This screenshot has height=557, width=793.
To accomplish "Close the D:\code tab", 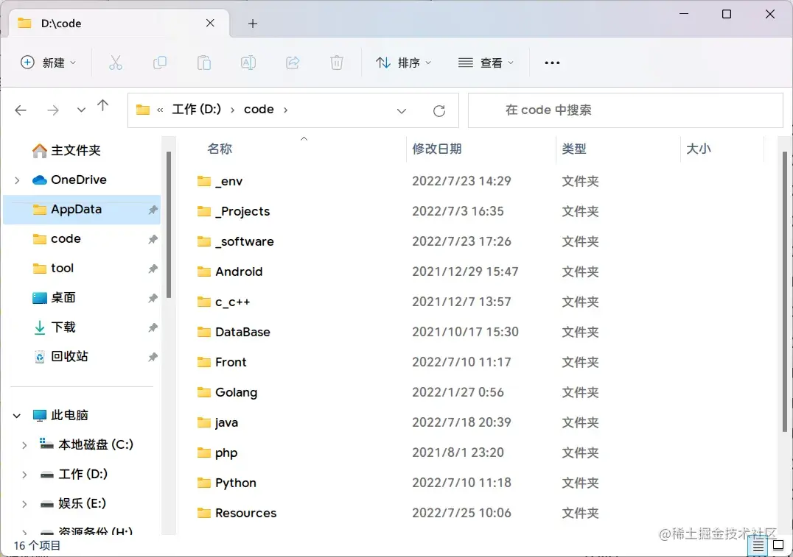I will [210, 23].
